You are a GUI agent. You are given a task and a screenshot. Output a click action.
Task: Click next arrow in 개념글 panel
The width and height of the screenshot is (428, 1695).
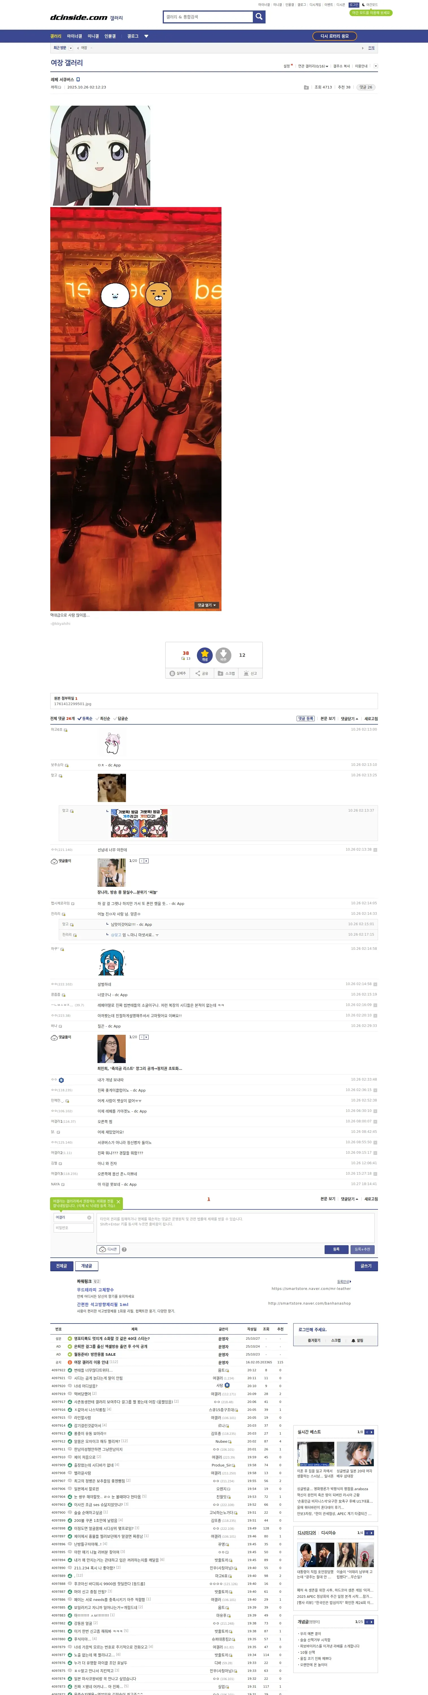coord(372,1621)
